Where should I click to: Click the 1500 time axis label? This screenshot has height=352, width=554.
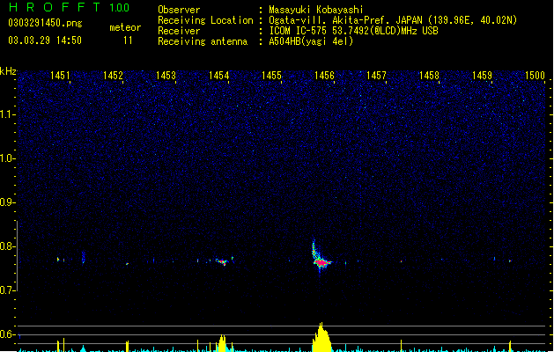point(535,76)
